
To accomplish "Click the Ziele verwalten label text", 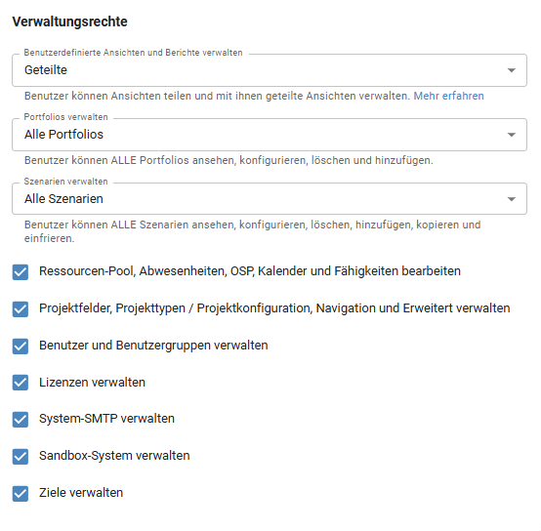I will tap(81, 493).
